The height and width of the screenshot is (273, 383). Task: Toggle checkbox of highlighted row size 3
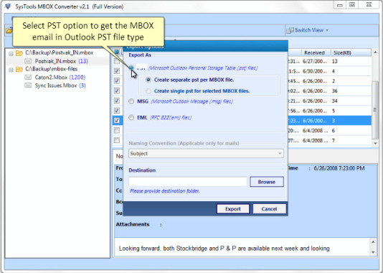[x=117, y=121]
